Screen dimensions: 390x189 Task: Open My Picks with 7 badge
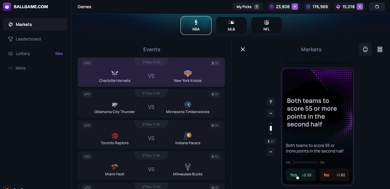[248, 7]
